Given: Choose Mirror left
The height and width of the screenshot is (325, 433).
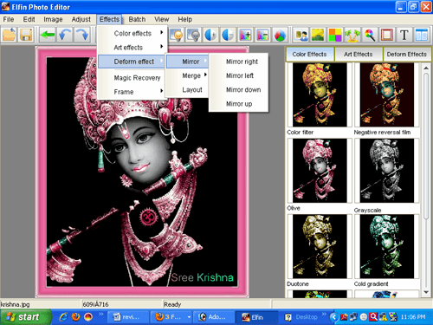Looking at the screenshot, I should tap(239, 75).
